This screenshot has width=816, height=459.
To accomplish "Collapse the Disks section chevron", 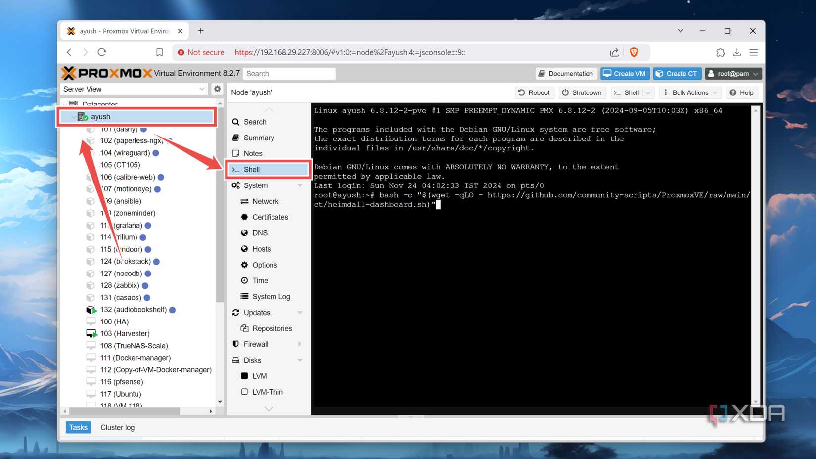I will pos(301,360).
